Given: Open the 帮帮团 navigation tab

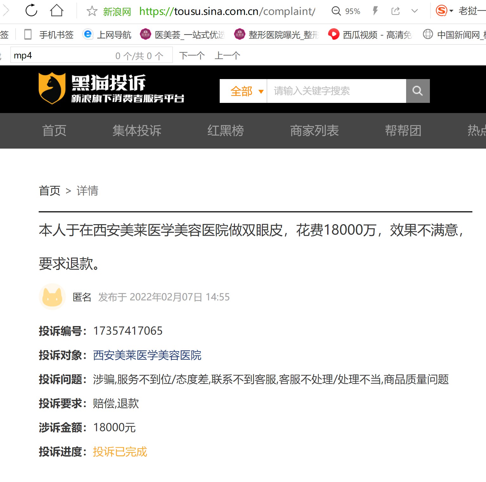Looking at the screenshot, I should click(403, 131).
